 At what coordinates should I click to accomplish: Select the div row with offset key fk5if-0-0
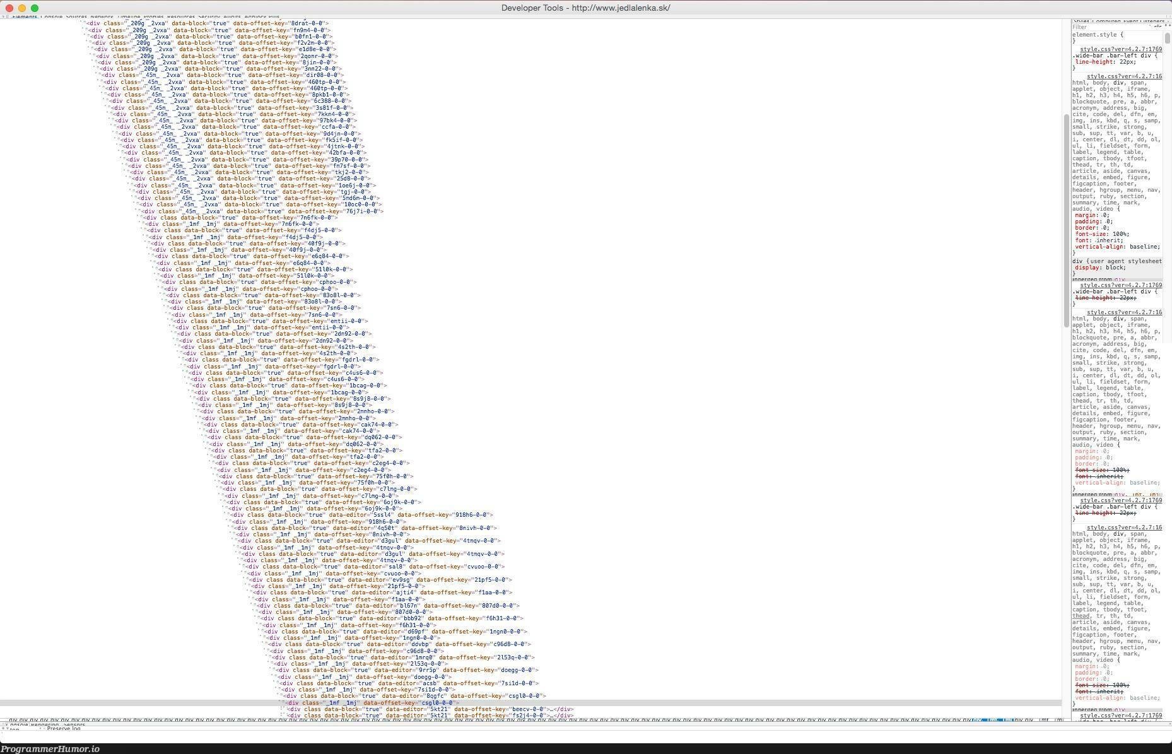[243, 140]
